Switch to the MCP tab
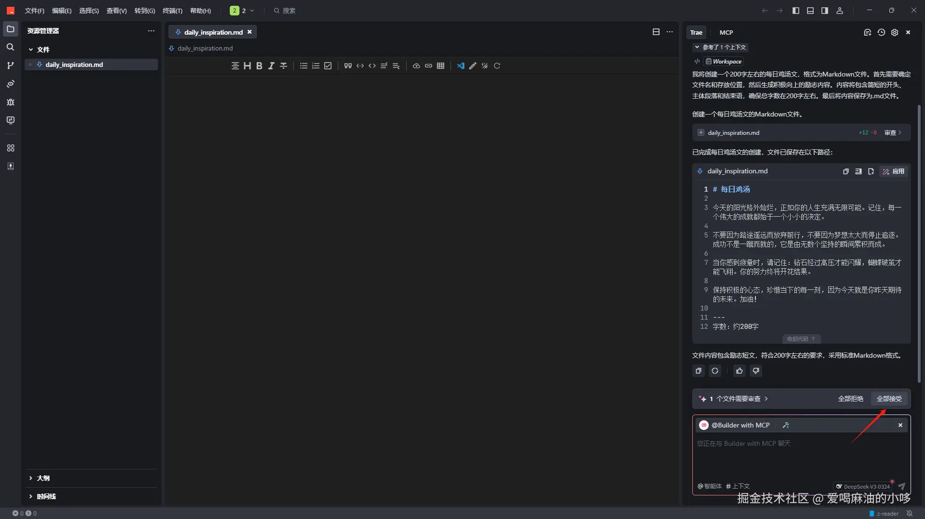 click(x=726, y=32)
